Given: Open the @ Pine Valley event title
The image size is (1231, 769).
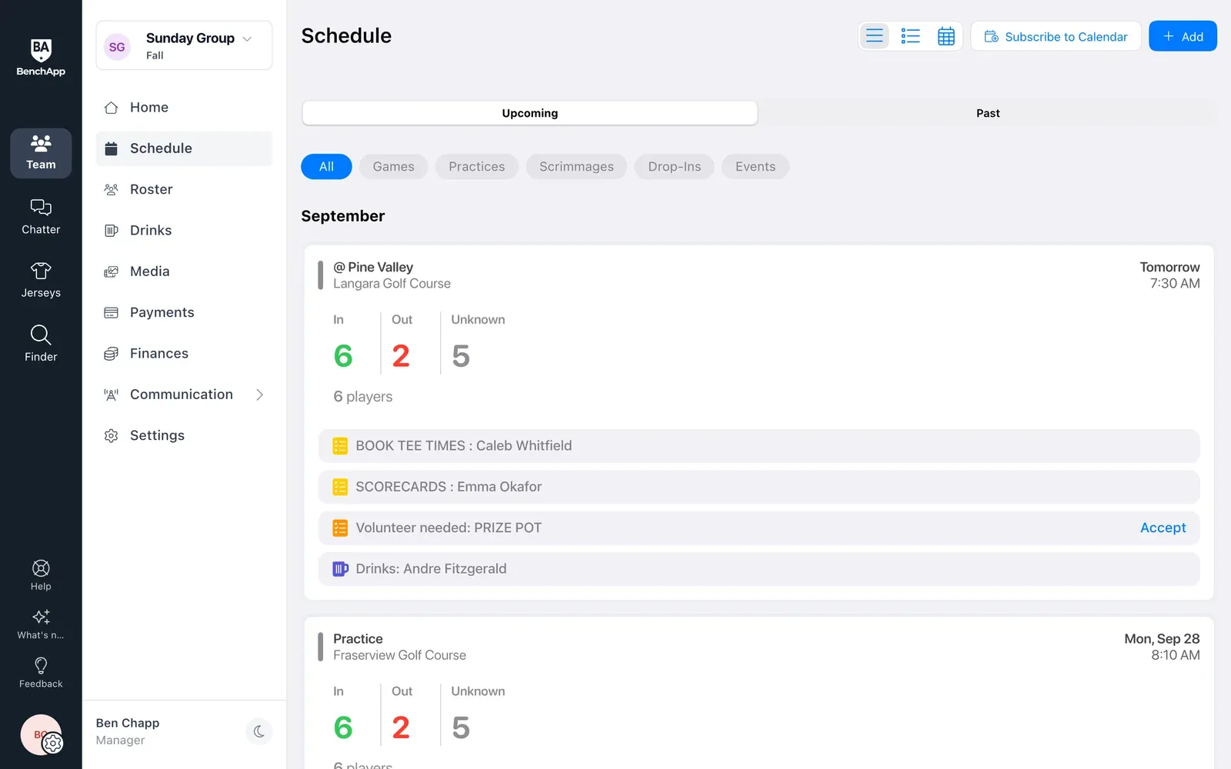Looking at the screenshot, I should click(373, 267).
